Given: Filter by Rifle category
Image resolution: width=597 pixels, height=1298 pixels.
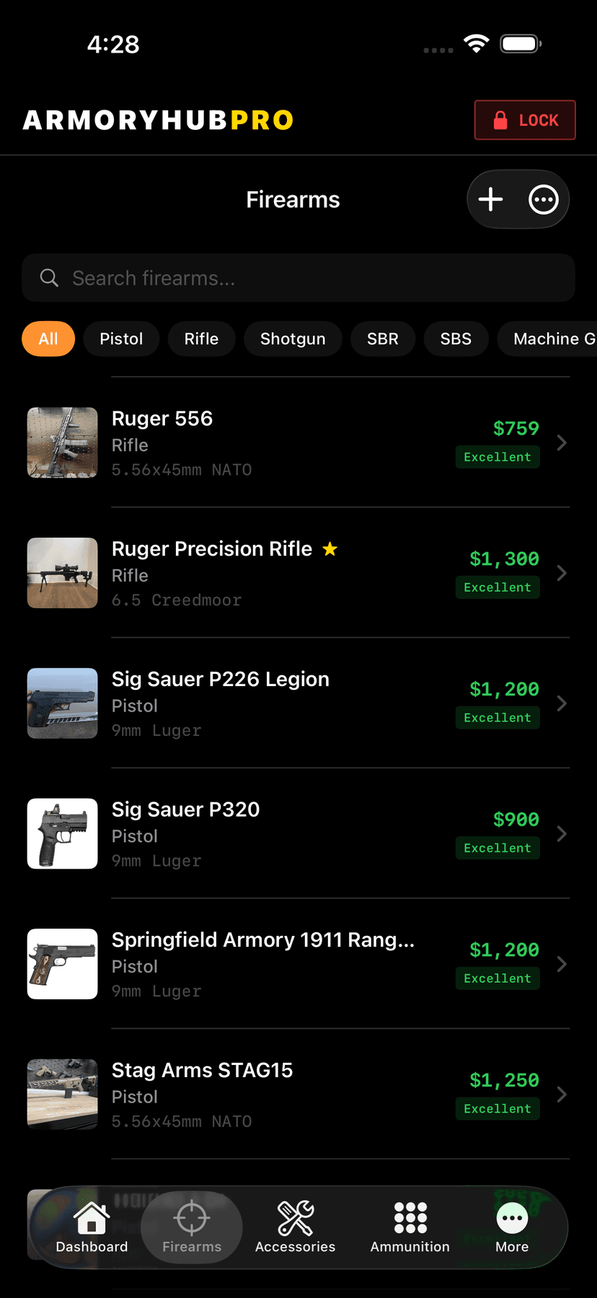Looking at the screenshot, I should tap(201, 339).
